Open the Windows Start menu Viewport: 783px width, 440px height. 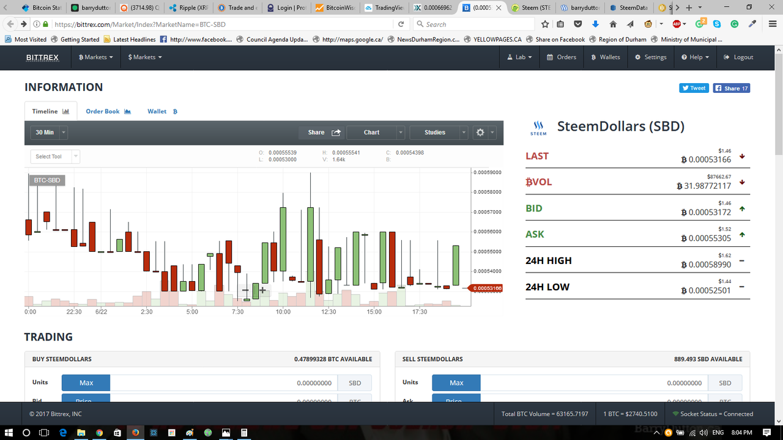9,432
